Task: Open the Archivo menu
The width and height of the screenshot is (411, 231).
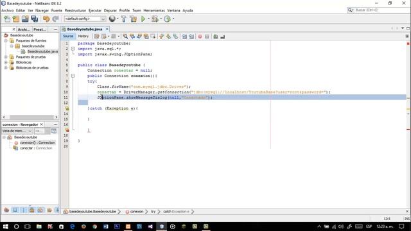Action: point(8,10)
